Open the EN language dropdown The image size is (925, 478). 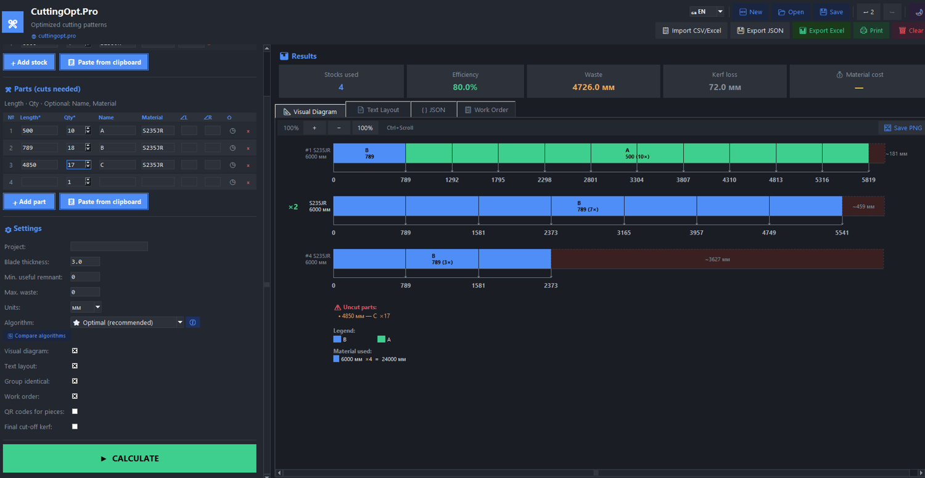707,12
